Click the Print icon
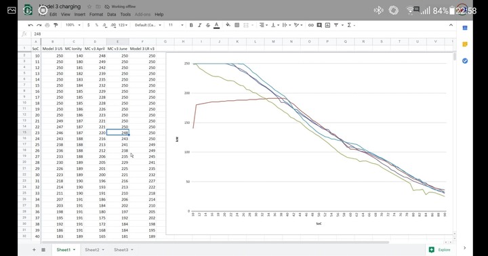 47,25
